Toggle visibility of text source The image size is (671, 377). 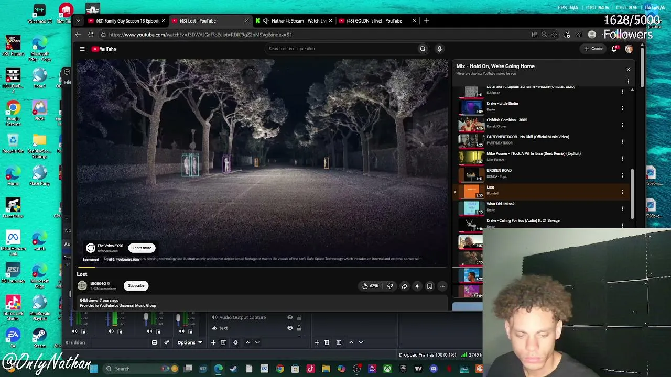point(290,328)
